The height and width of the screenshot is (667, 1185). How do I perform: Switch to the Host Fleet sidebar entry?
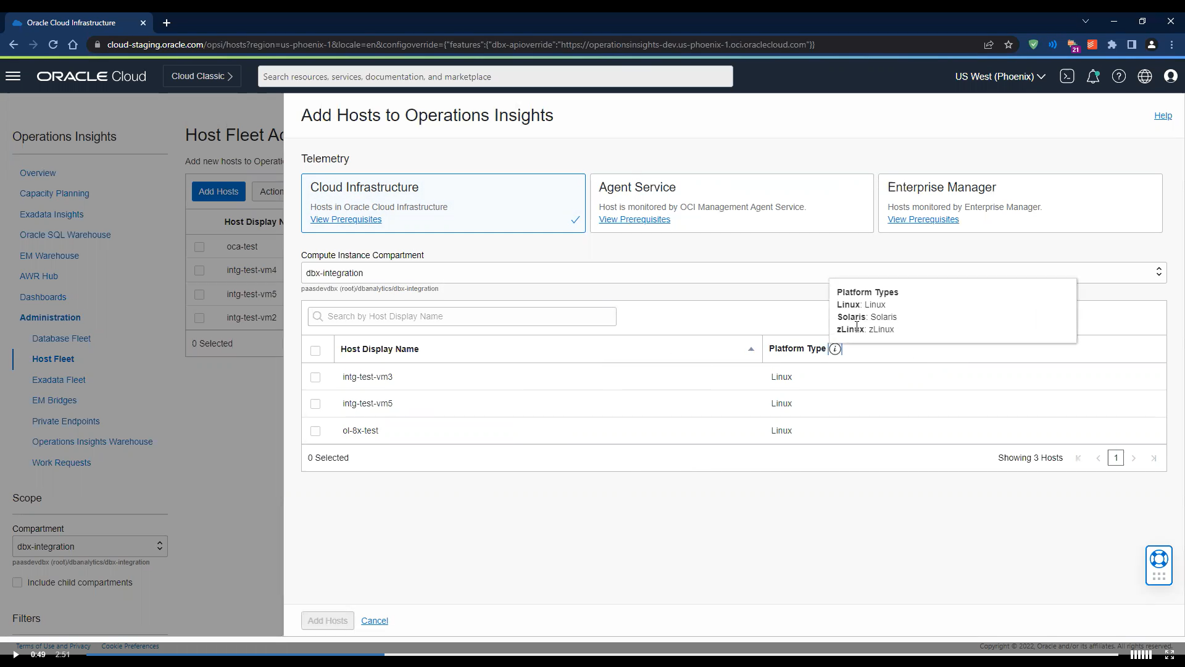[x=52, y=359]
